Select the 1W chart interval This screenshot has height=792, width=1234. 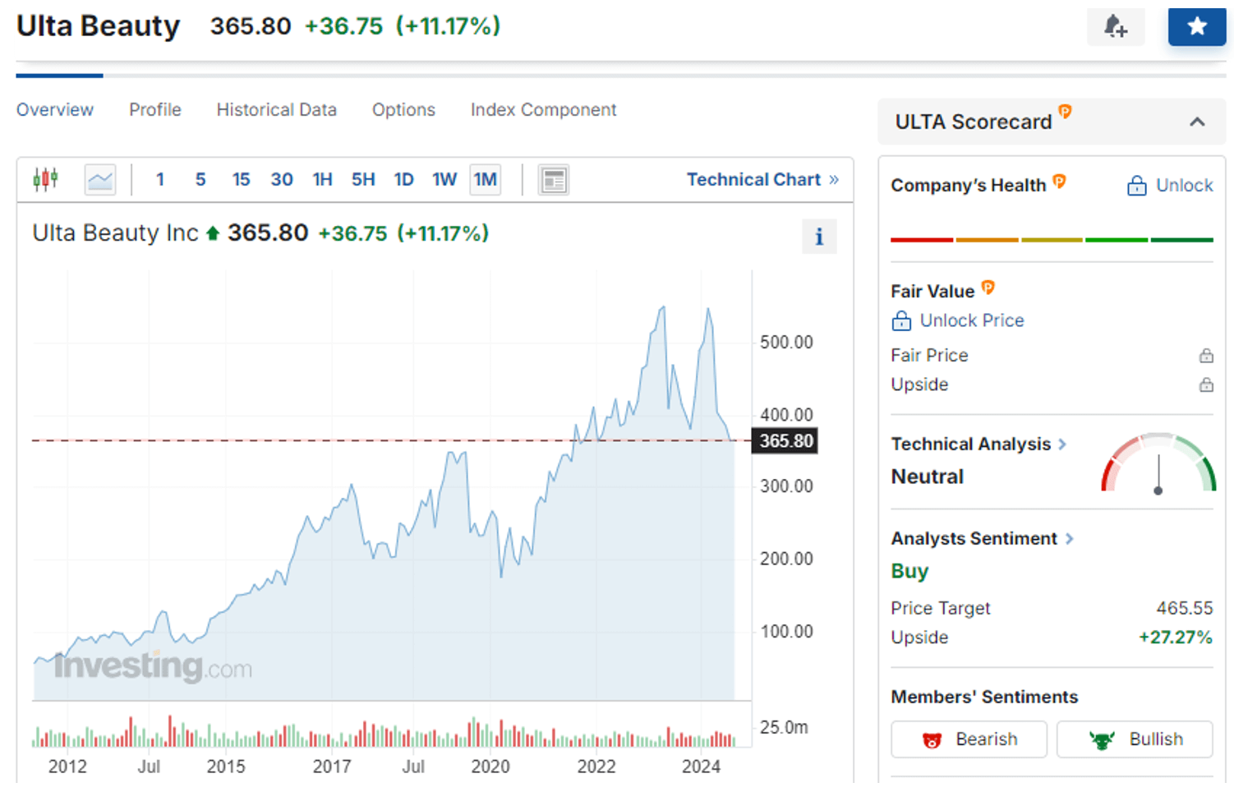(x=444, y=179)
